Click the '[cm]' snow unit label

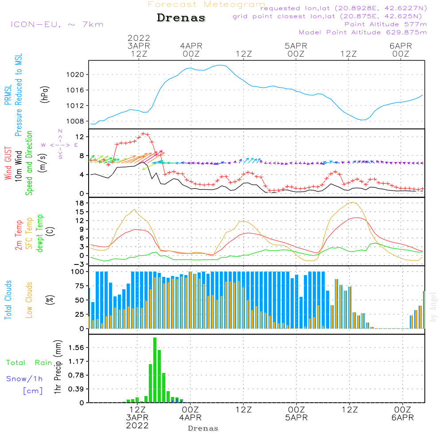click(33, 391)
